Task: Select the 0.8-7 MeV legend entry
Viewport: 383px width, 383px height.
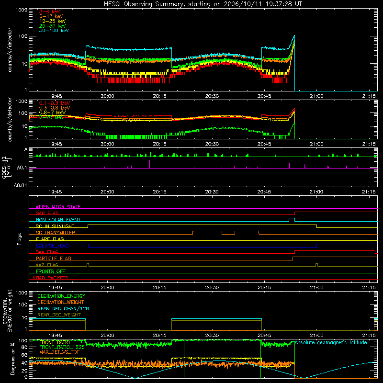Action: [x=52, y=113]
